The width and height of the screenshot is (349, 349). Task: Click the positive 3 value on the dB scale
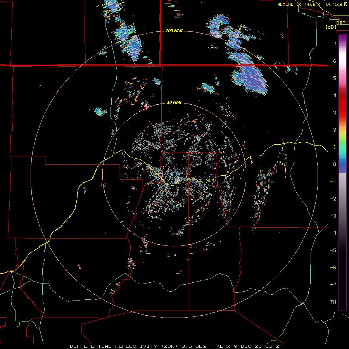(335, 112)
